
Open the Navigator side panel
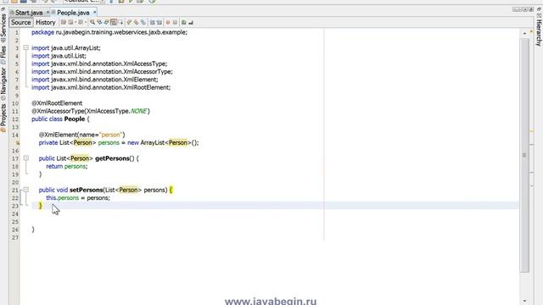(3, 83)
